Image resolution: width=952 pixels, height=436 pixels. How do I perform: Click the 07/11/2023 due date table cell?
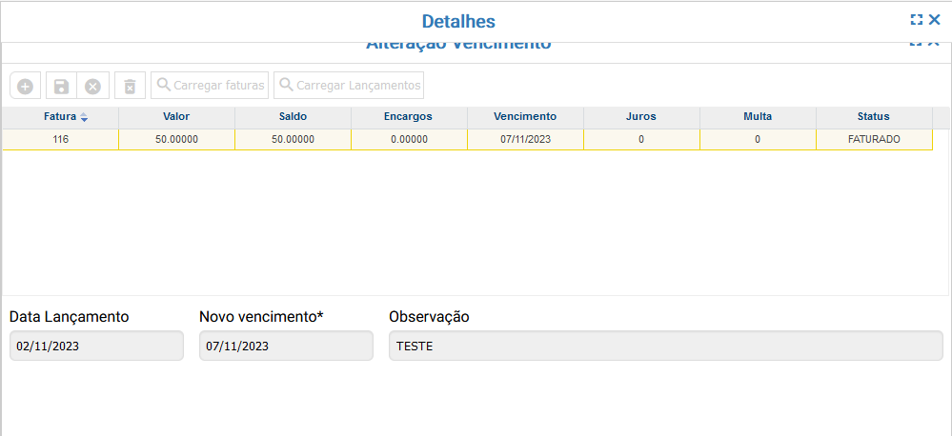pyautogui.click(x=525, y=139)
